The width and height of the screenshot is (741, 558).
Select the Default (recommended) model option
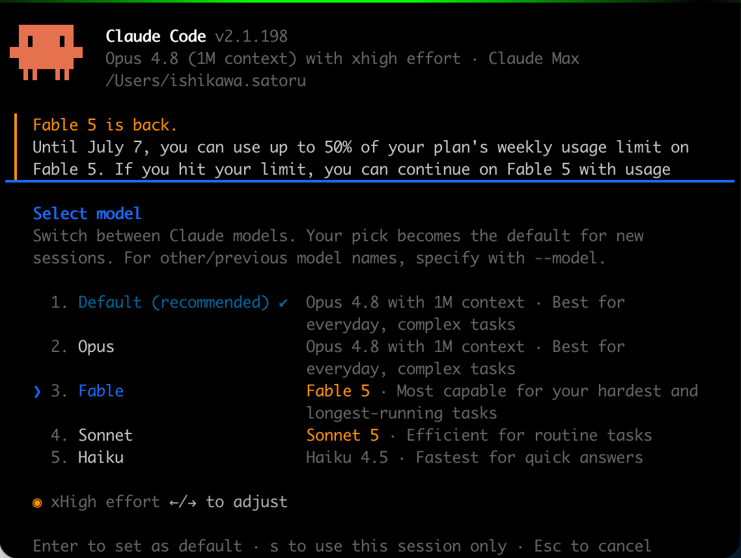click(x=173, y=302)
